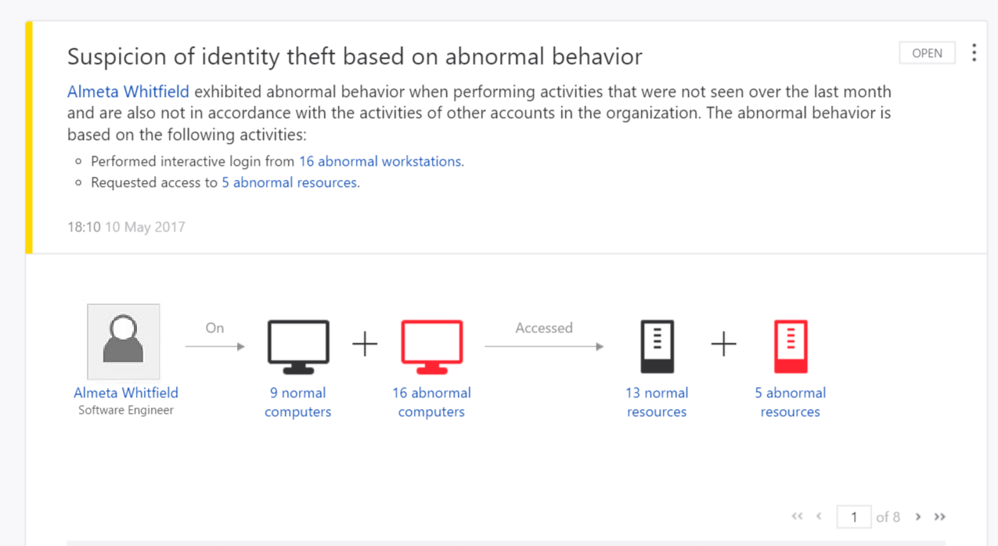Go to the next page
Image resolution: width=998 pixels, height=546 pixels.
pos(918,516)
